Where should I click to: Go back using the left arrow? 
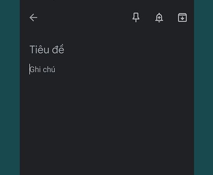pyautogui.click(x=33, y=17)
